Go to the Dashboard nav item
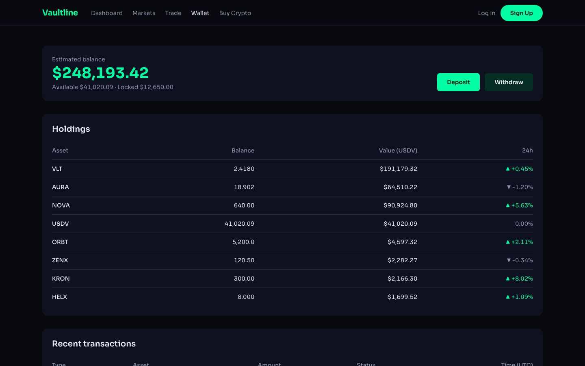The width and height of the screenshot is (585, 366). pos(107,13)
